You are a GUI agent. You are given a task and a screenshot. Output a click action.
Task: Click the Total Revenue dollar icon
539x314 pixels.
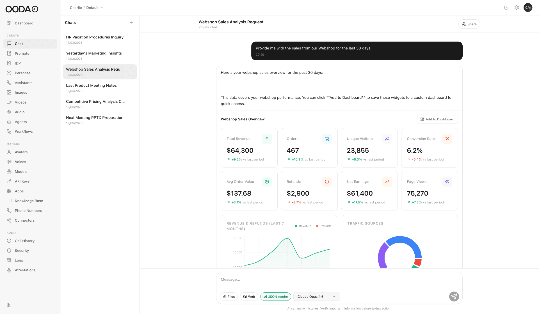(x=267, y=139)
